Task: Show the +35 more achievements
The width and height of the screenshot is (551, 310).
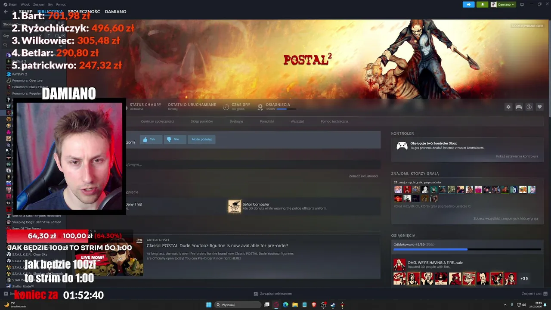Action: click(x=524, y=279)
